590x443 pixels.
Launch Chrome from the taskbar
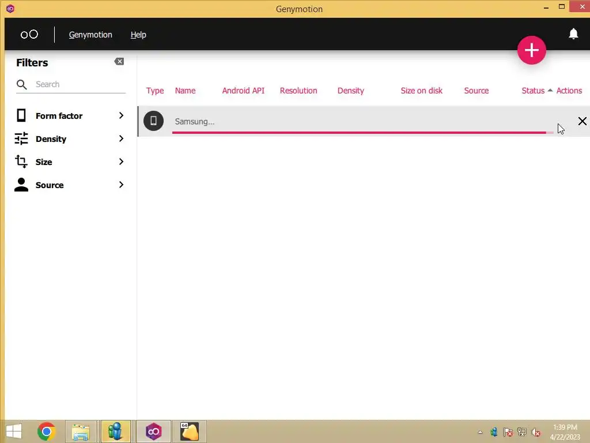click(x=46, y=431)
